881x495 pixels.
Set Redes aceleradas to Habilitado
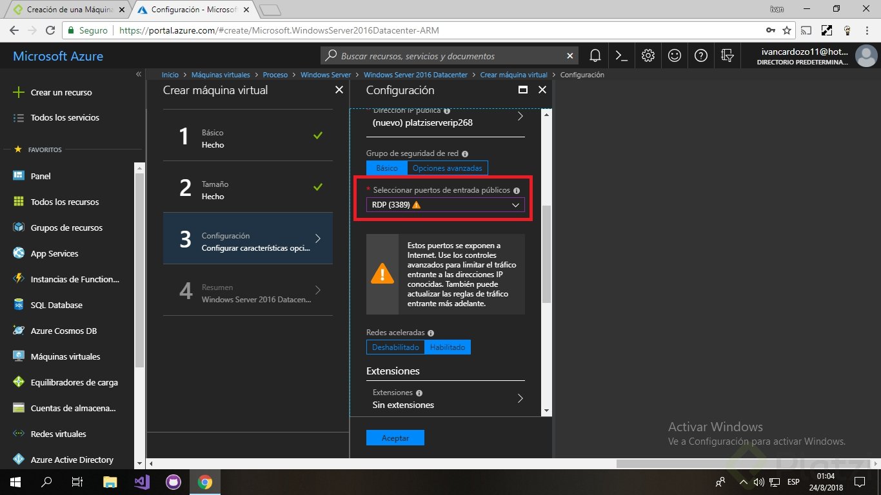pyautogui.click(x=448, y=347)
